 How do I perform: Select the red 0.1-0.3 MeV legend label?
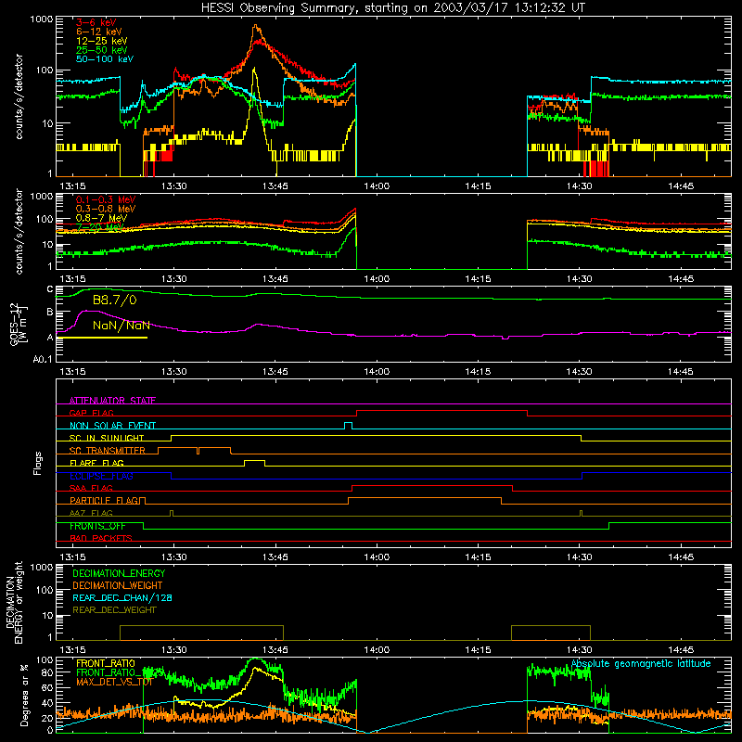coord(106,199)
